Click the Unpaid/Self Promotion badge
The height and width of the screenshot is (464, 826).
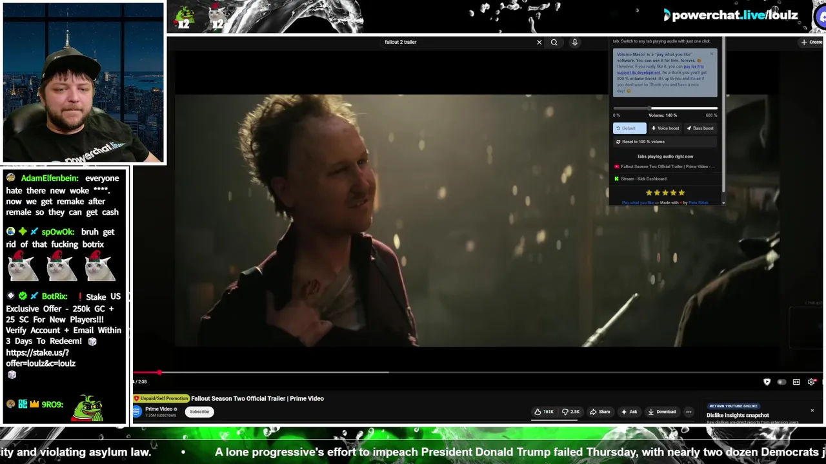pyautogui.click(x=161, y=399)
